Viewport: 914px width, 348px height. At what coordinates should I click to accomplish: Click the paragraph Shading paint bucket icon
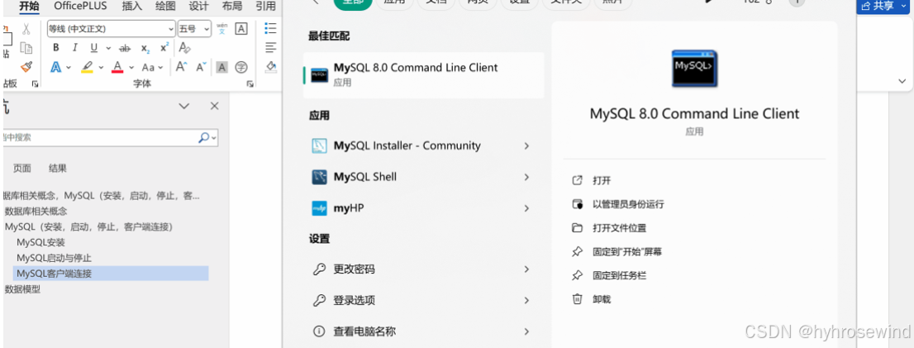point(270,67)
